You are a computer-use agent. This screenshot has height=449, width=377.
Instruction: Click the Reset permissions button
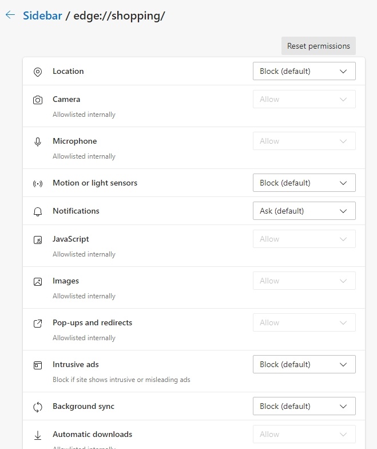coord(318,46)
